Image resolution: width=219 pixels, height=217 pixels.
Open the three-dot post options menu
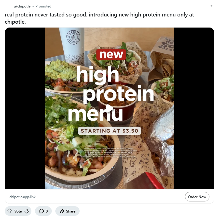point(212,6)
